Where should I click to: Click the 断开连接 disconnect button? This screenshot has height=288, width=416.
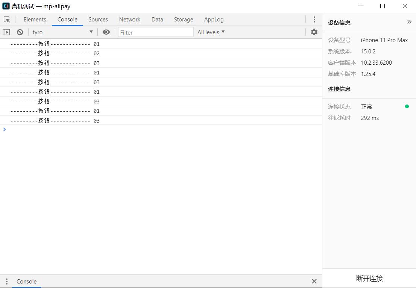(x=369, y=279)
